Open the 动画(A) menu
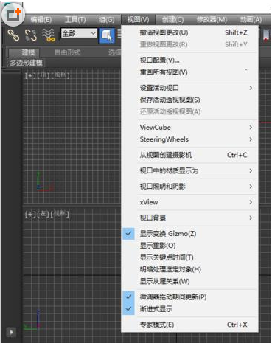Screen dimensions: 272x343 tap(251, 19)
